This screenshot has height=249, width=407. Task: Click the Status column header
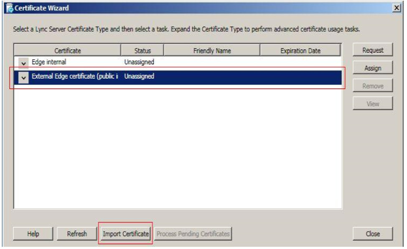(x=142, y=50)
